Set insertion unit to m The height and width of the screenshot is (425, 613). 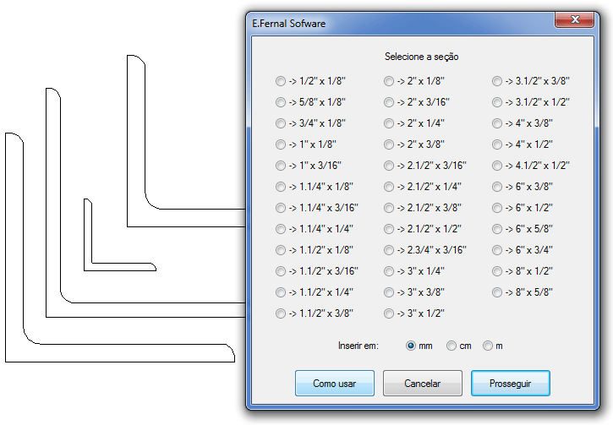point(488,346)
